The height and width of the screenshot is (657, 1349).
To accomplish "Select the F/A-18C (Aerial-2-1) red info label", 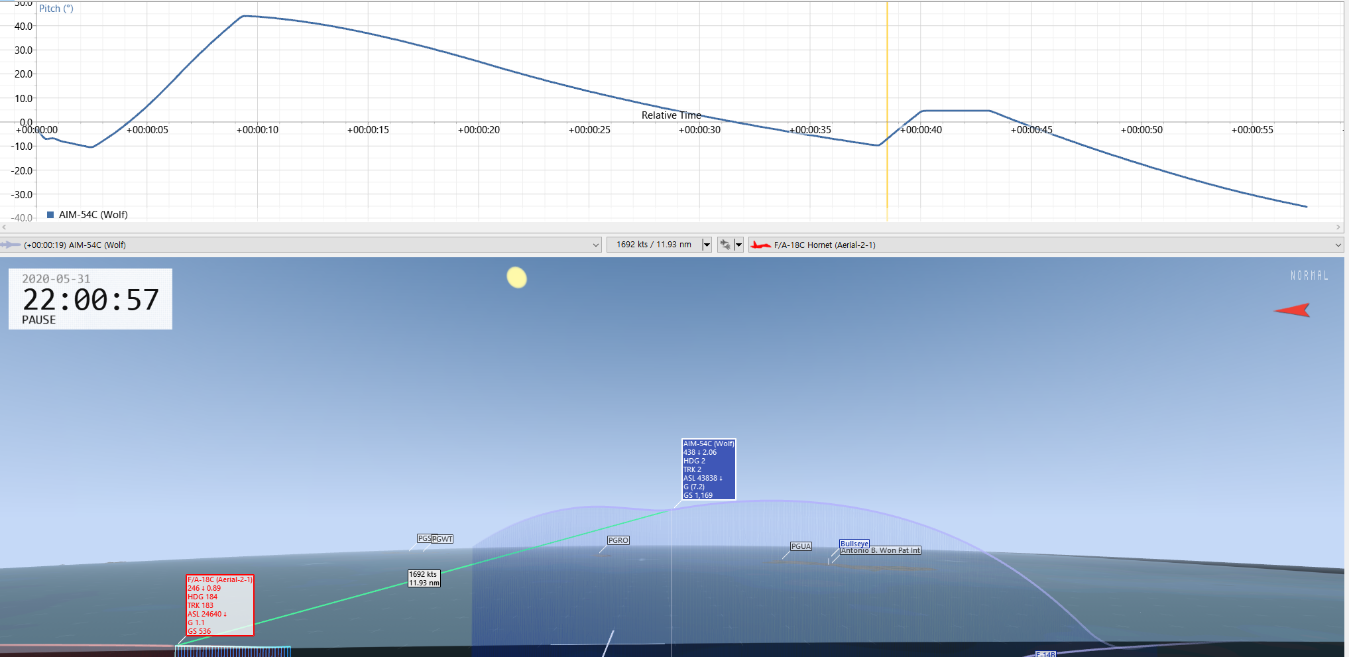I will (220, 605).
